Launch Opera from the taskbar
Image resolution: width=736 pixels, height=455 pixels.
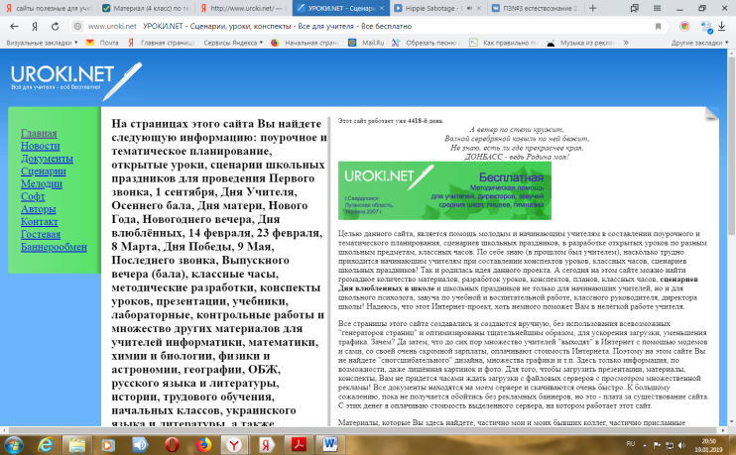coord(172,444)
